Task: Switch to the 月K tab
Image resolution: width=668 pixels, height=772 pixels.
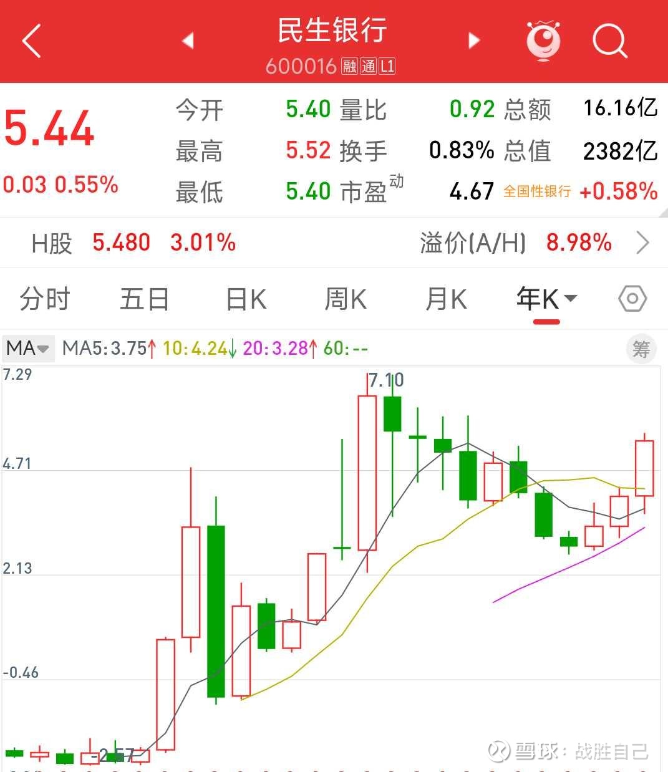Action: tap(446, 299)
